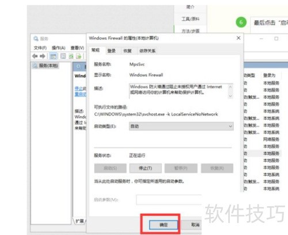Click the 扩展 tab at Services bottom

[79, 221]
